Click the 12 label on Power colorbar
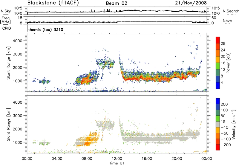 [223, 70]
